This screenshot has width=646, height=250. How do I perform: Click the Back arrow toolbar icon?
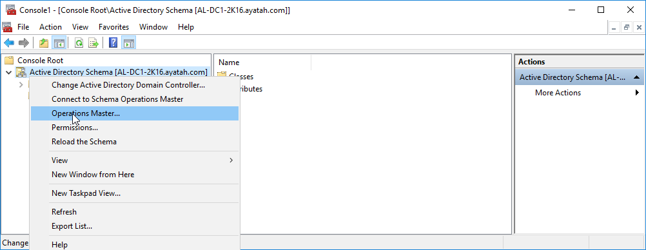[x=9, y=43]
